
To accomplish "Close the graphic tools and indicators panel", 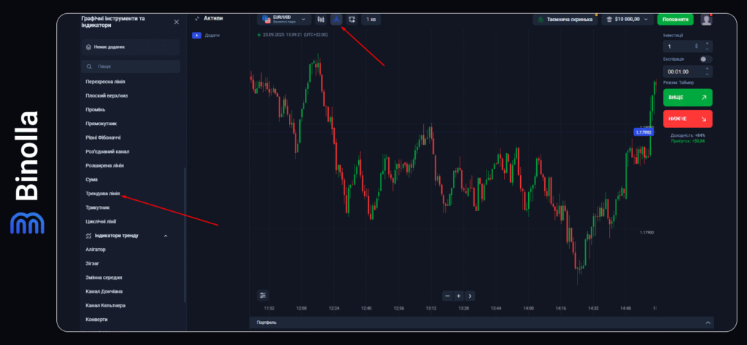I will pos(176,23).
